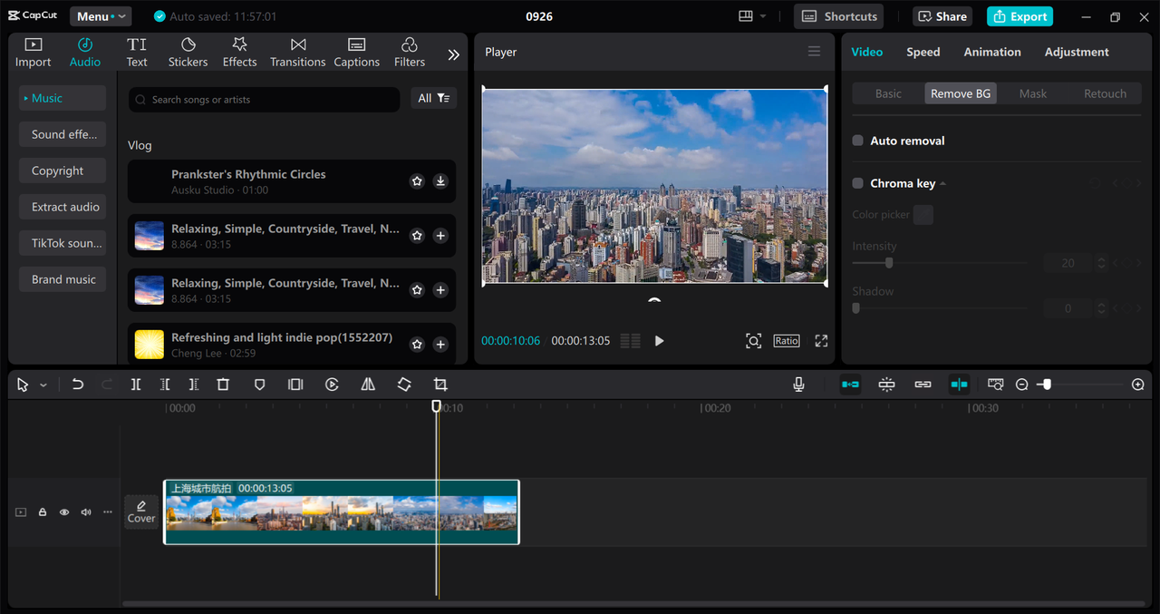Increase Intensity value using stepper

1101,259
